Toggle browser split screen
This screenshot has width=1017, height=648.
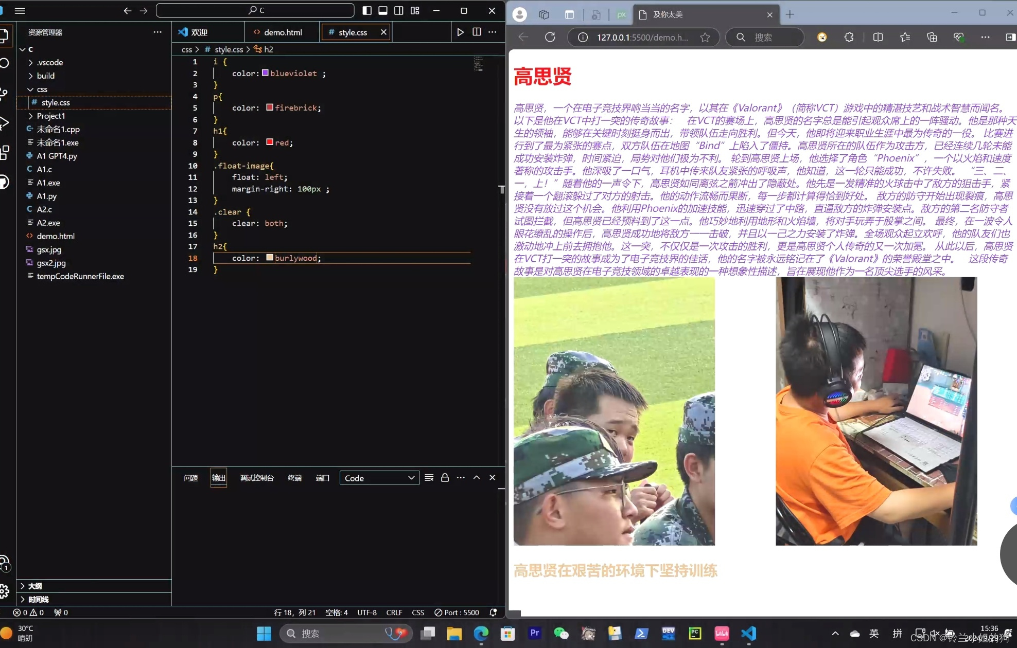click(878, 37)
